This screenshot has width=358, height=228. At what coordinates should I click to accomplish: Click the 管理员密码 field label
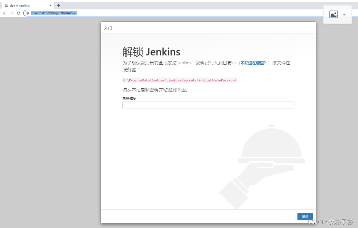[x=129, y=98]
